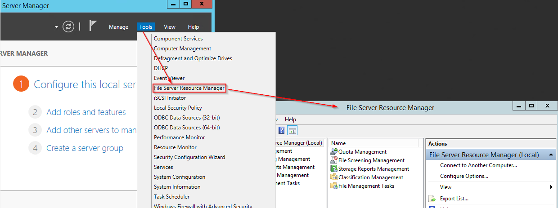Click Create a server group link
Viewport: 558px width, 208px height.
coord(85,148)
